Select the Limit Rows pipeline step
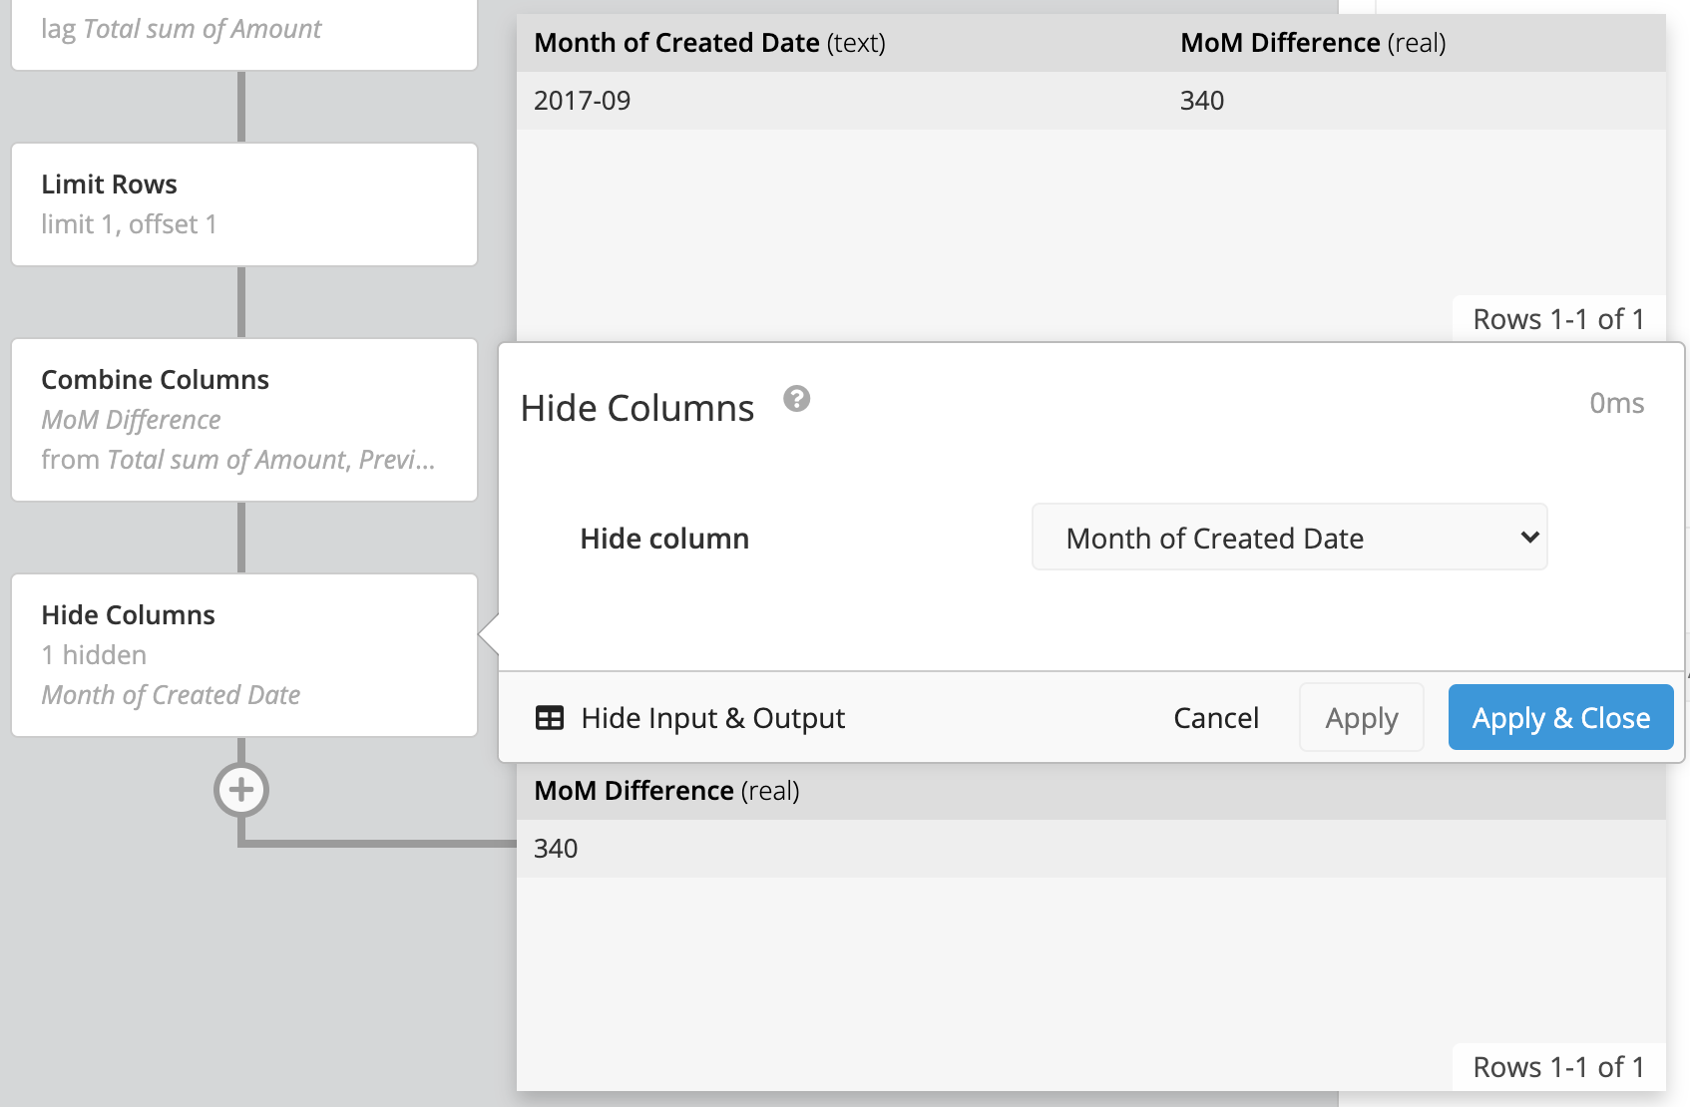 (244, 204)
